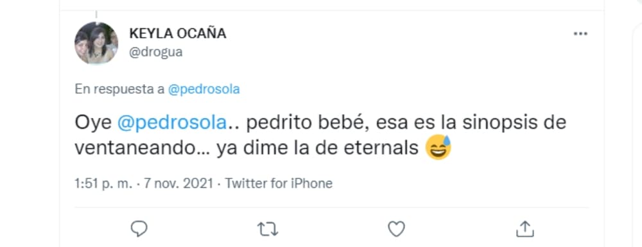The image size is (642, 247).
Task: Click the Twitter for iPhone source label
Action: pos(279,183)
